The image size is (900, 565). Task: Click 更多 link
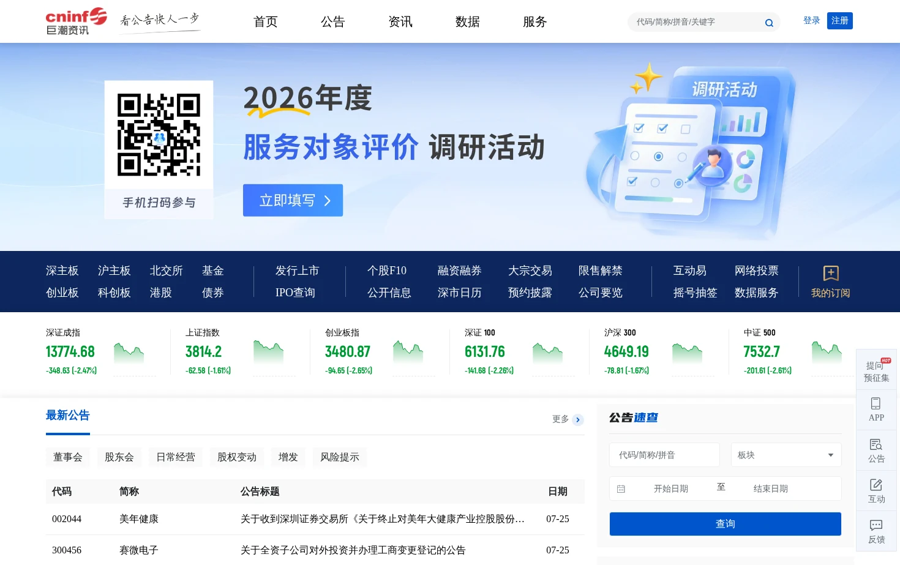tap(560, 419)
